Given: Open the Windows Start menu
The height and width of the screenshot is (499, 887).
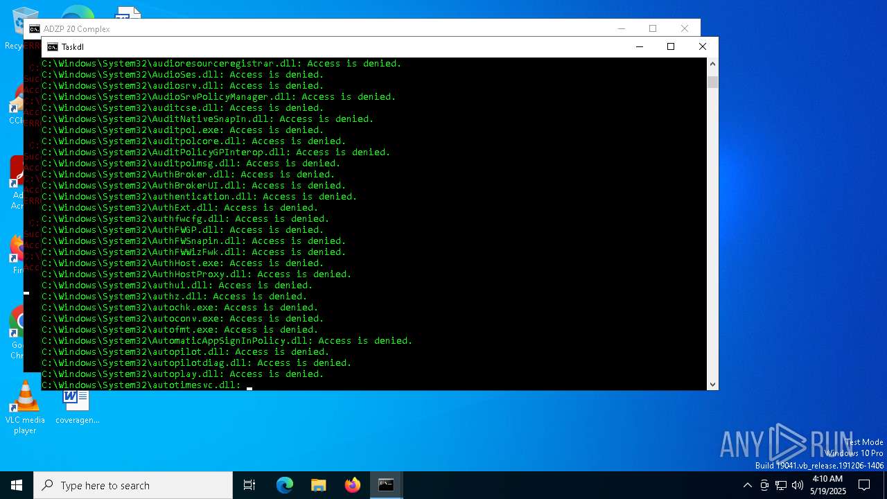Looking at the screenshot, I should click(x=17, y=485).
